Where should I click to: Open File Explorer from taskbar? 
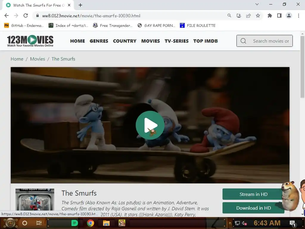pyautogui.click(x=106, y=223)
